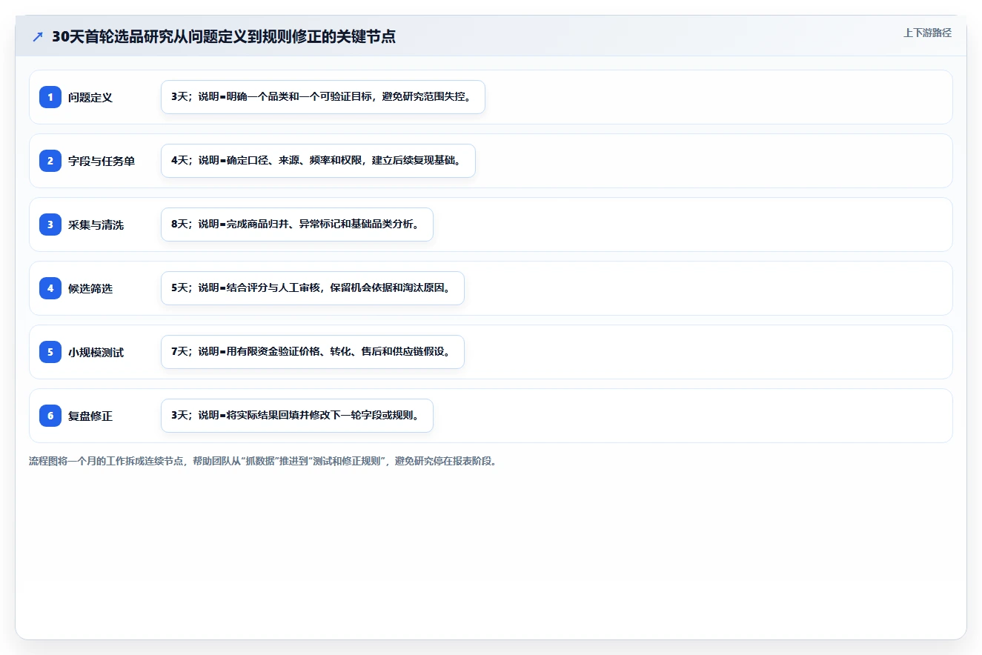982x655 pixels.
Task: Open the description box starting 3天；说明=明确一个品类
Action: pos(323,97)
